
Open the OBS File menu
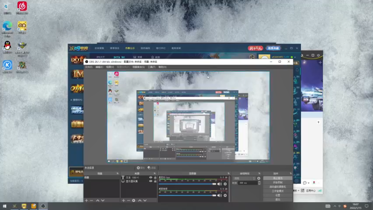pyautogui.click(x=89, y=67)
